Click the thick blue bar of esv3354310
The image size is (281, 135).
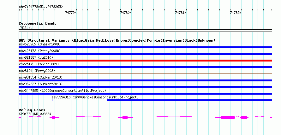[x=189, y=100]
